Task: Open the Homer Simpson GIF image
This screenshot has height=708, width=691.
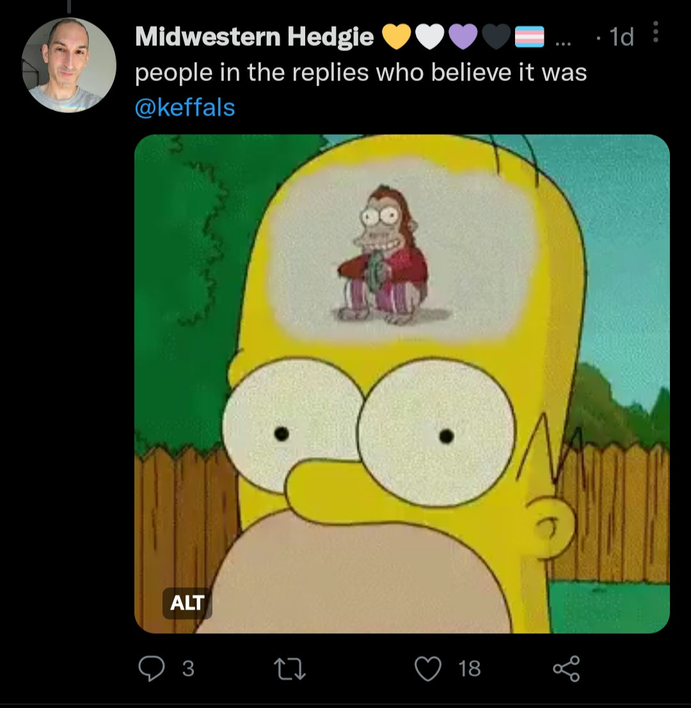Action: click(402, 384)
